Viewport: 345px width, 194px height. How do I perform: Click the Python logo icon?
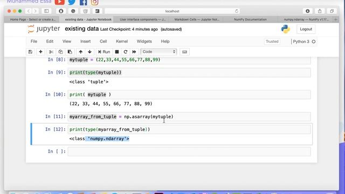point(285,29)
